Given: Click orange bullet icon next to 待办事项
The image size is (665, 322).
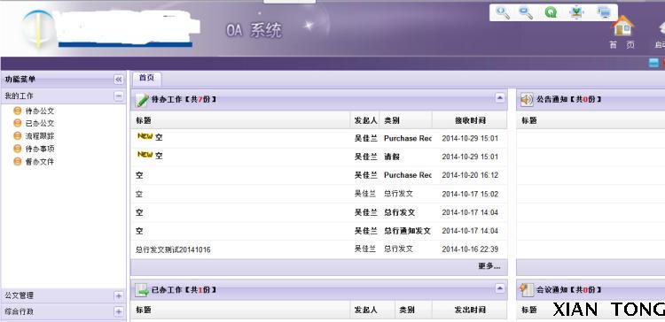Looking at the screenshot, I should tap(18, 149).
